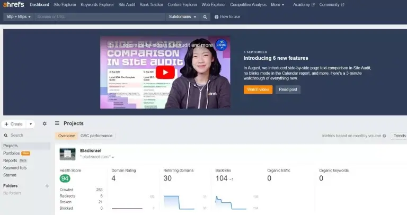Click the Watch video button
This screenshot has width=407, height=215.
point(258,89)
